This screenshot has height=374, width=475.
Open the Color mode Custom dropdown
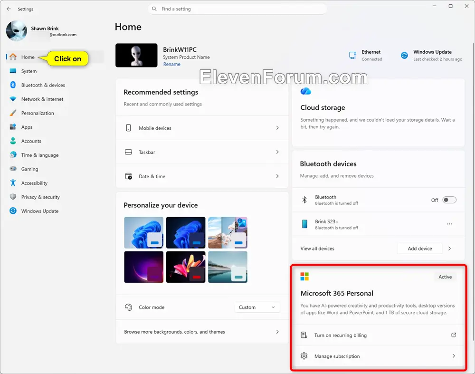[257, 307]
